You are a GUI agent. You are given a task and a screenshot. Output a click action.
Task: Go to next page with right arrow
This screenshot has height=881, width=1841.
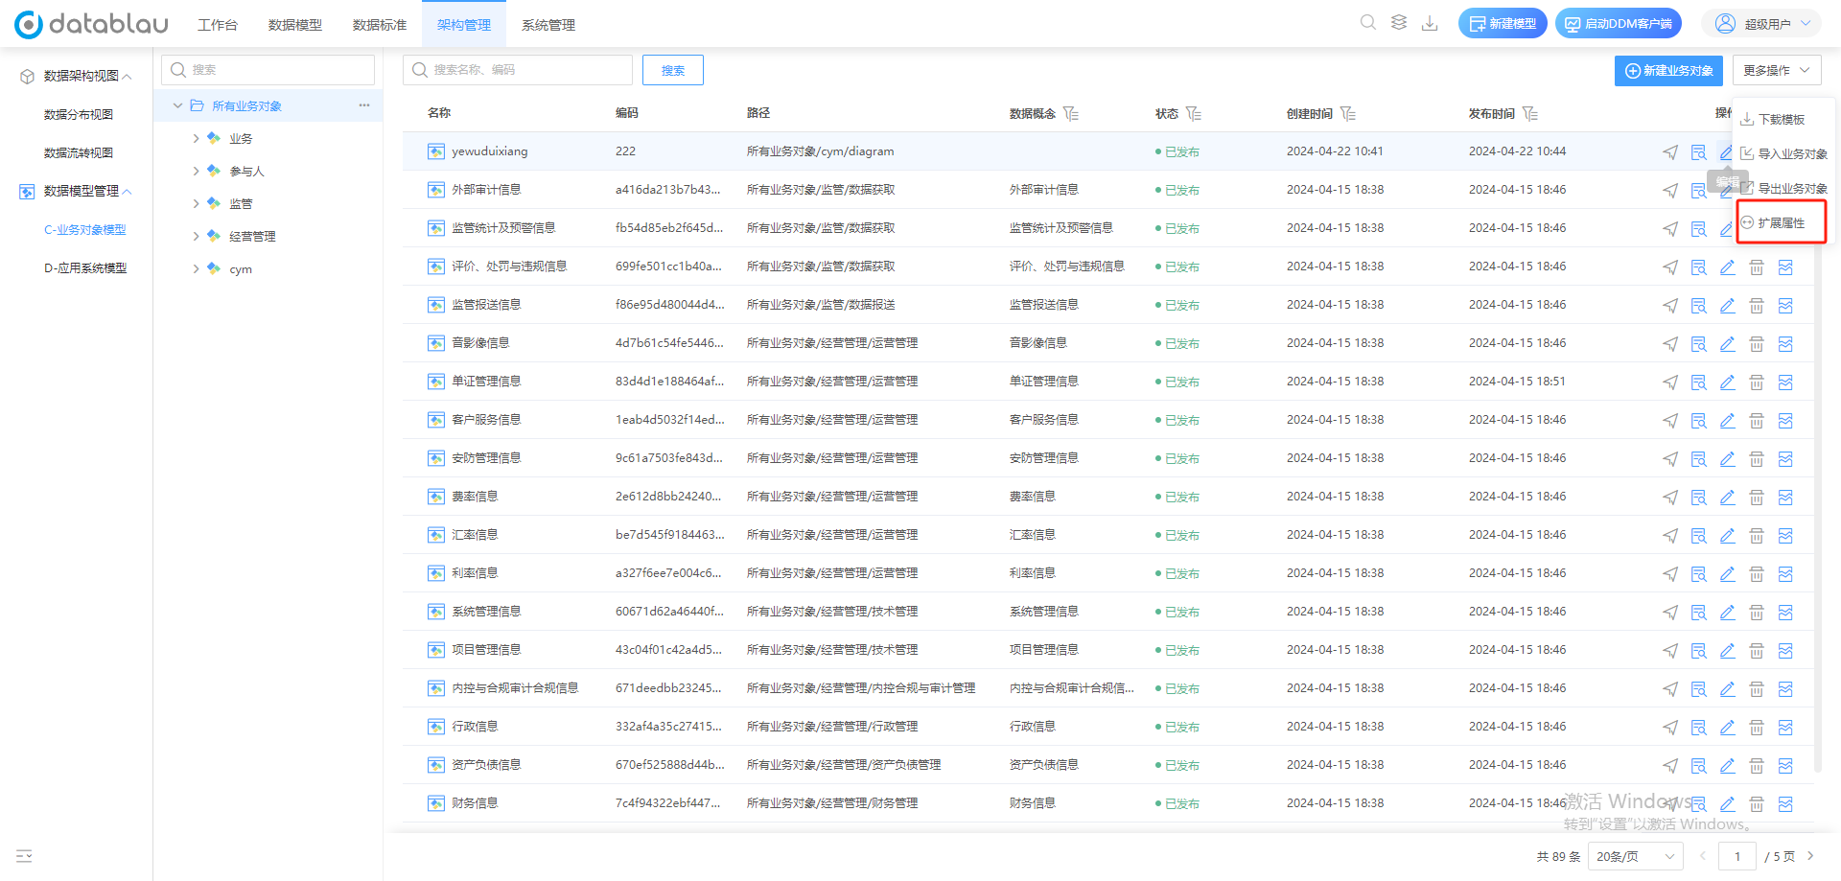coord(1811,856)
